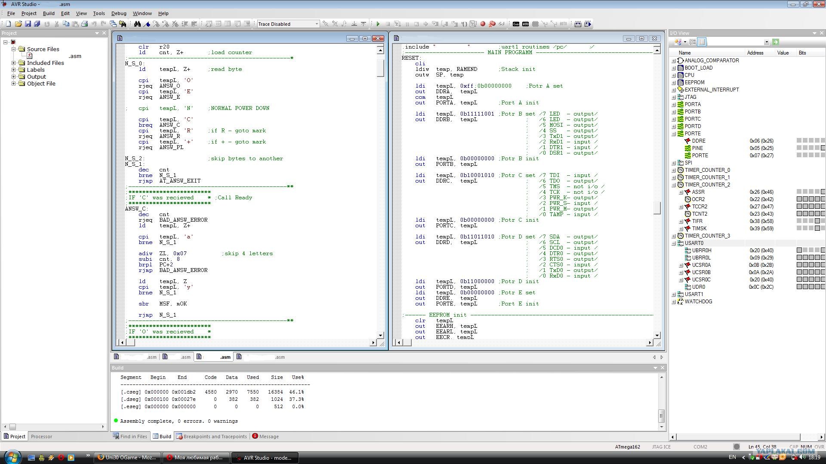Open the I/O View search dropdown arrow
The image size is (826, 464).
pos(766,42)
